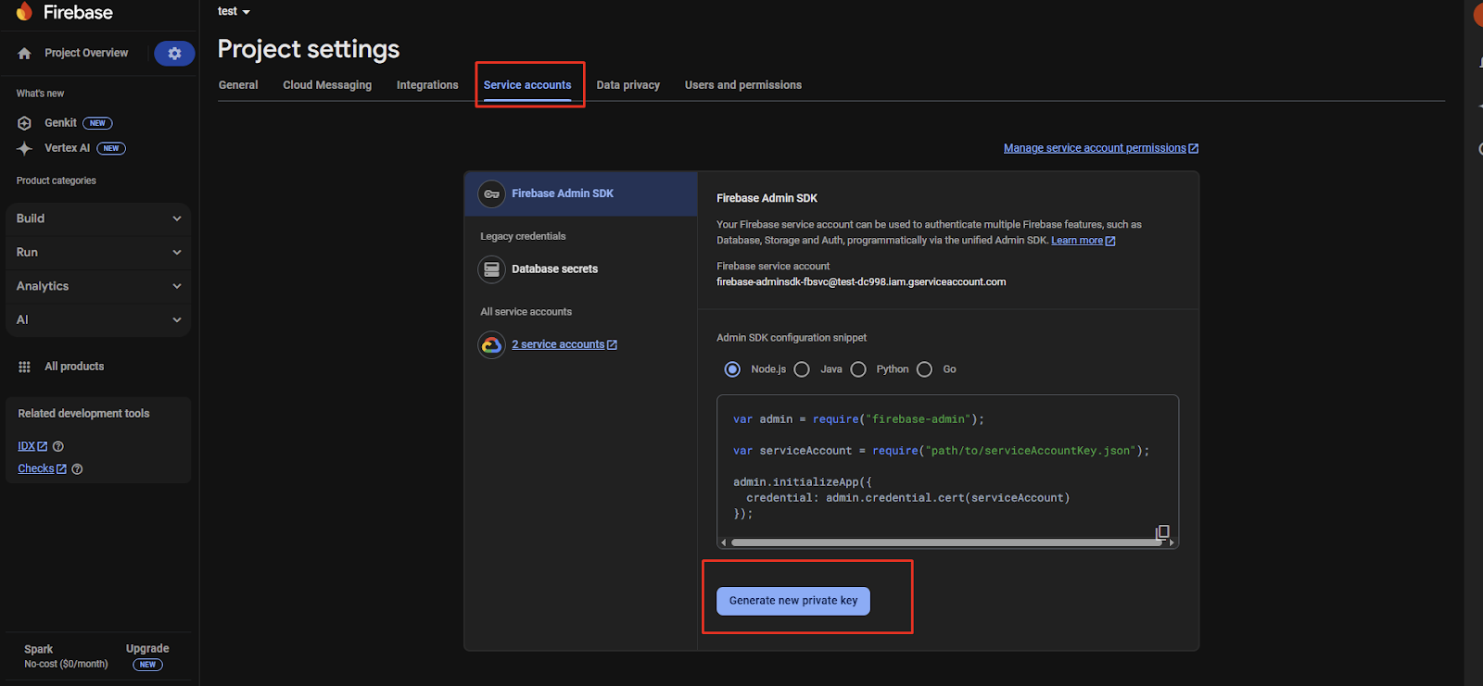Click Project Overview in the sidebar

(x=86, y=54)
